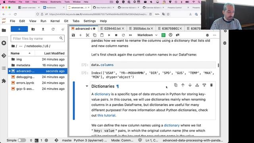Open the Git menu

point(66,21)
